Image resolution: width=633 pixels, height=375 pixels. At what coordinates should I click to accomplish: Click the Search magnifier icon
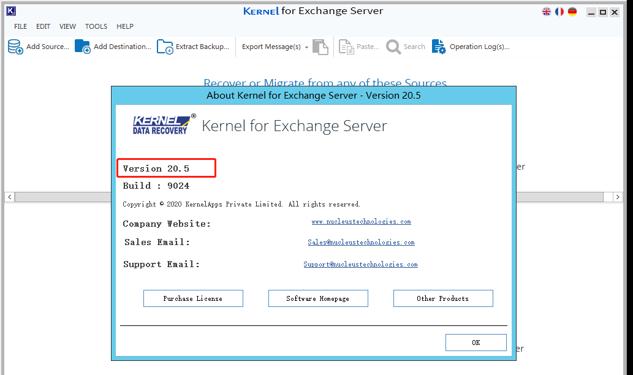(393, 47)
